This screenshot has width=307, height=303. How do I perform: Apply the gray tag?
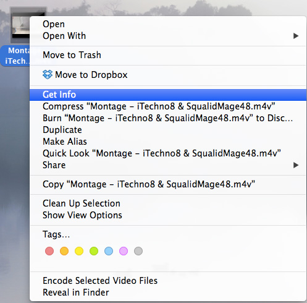[x=138, y=251]
